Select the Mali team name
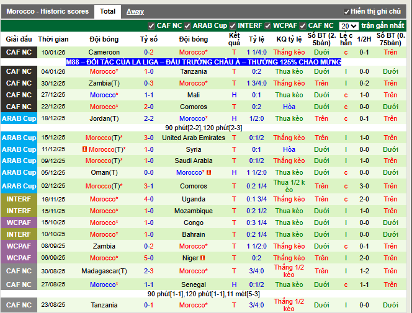Screen dimensions: 412x313 tap(194, 95)
